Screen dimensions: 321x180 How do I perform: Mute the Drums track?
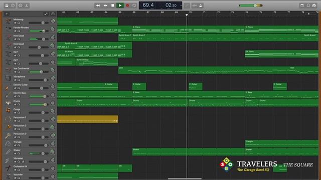(15, 104)
